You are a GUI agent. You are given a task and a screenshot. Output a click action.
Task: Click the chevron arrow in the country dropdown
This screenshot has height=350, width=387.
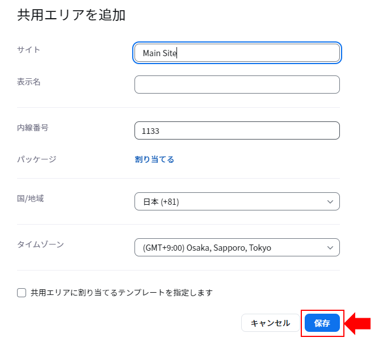tap(330, 202)
